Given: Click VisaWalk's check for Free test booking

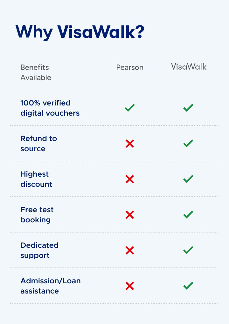Looking at the screenshot, I should (188, 215).
